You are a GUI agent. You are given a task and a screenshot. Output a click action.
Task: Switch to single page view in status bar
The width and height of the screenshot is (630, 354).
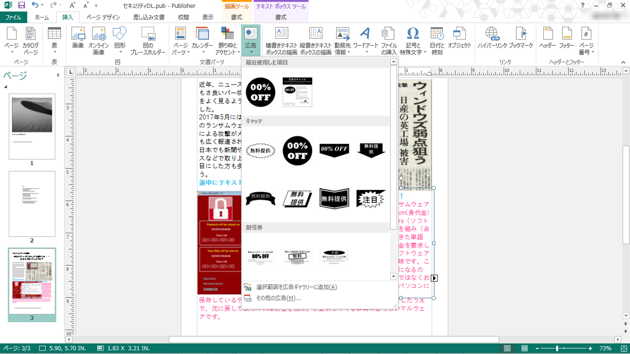click(507, 348)
